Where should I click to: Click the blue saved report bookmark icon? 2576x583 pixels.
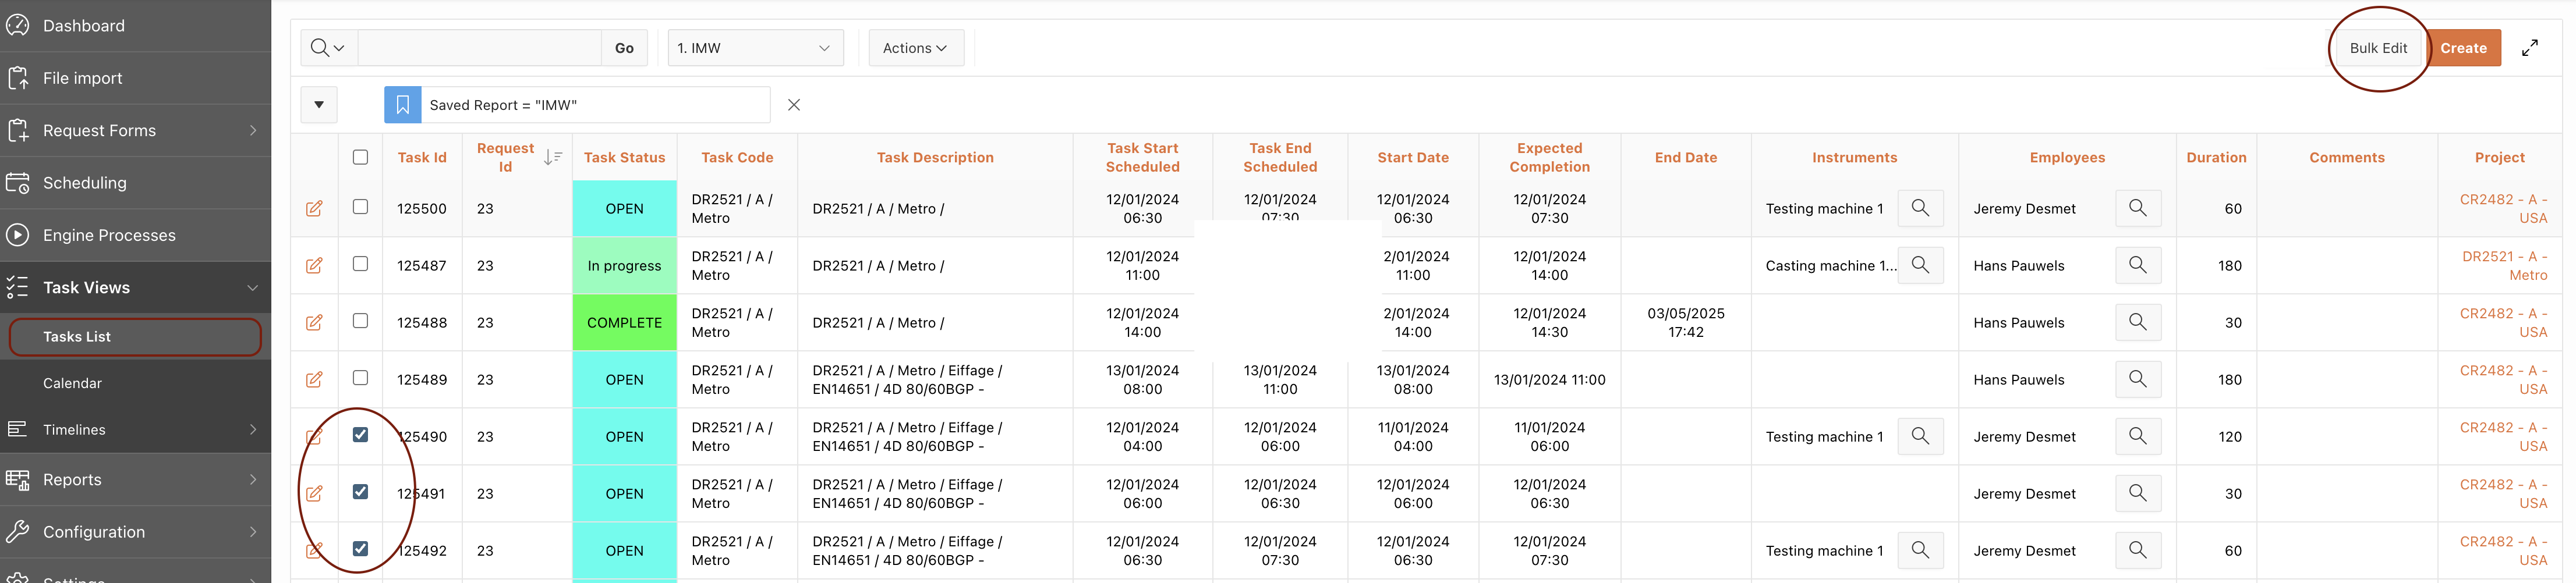pyautogui.click(x=402, y=105)
